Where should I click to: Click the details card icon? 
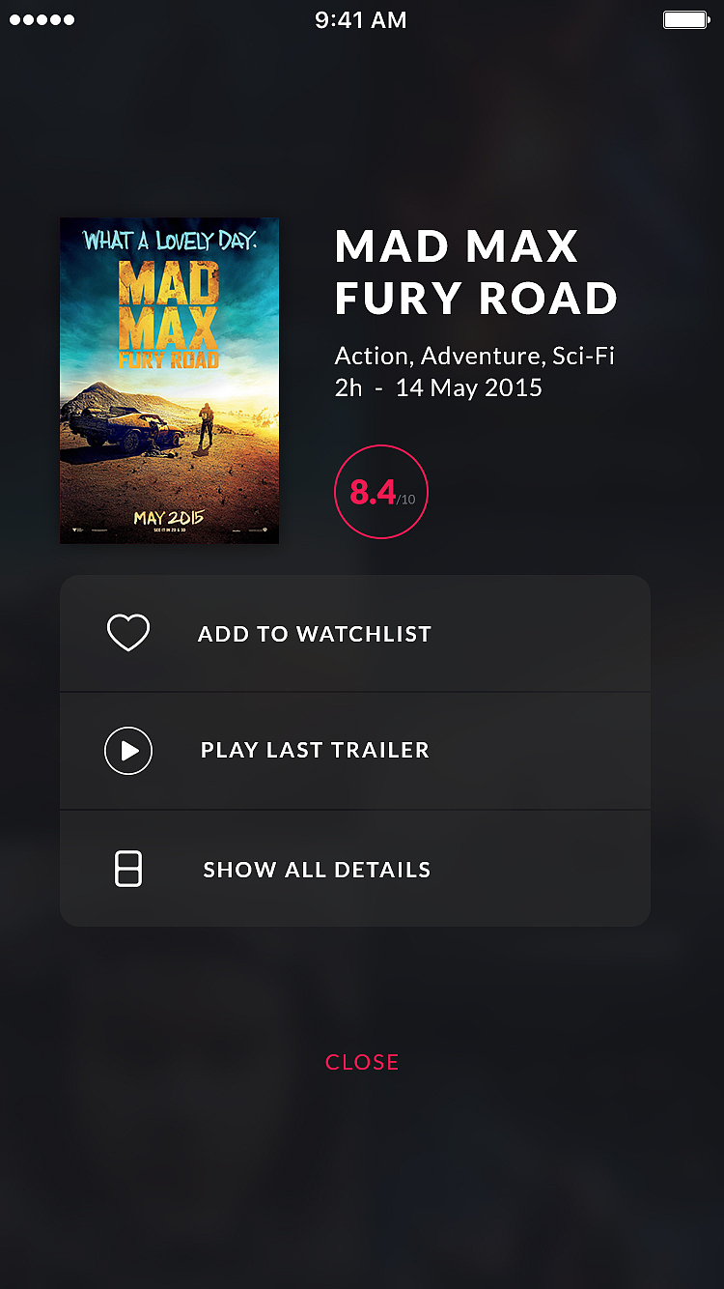(128, 869)
